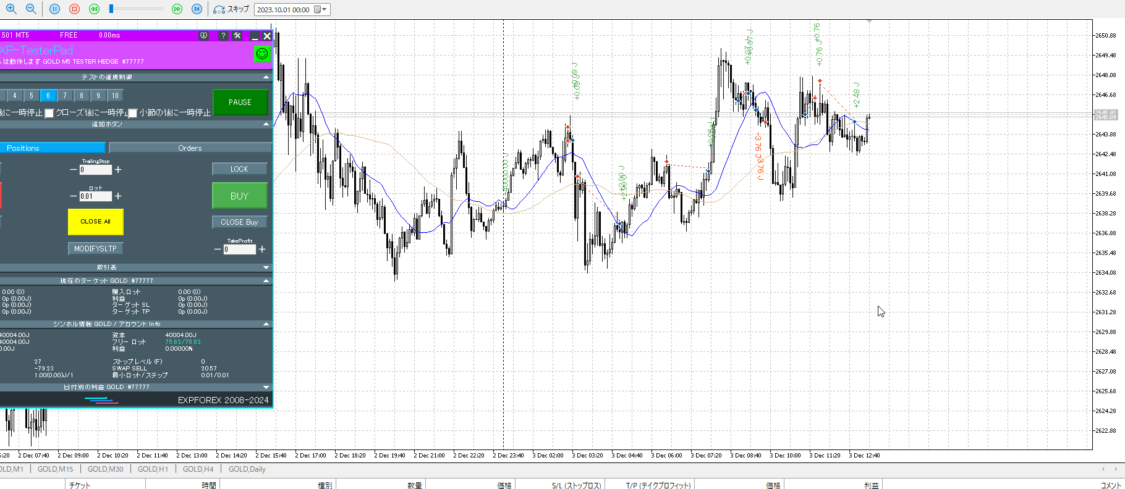Click the zoom out magnifier icon
1125x489 pixels.
point(30,9)
